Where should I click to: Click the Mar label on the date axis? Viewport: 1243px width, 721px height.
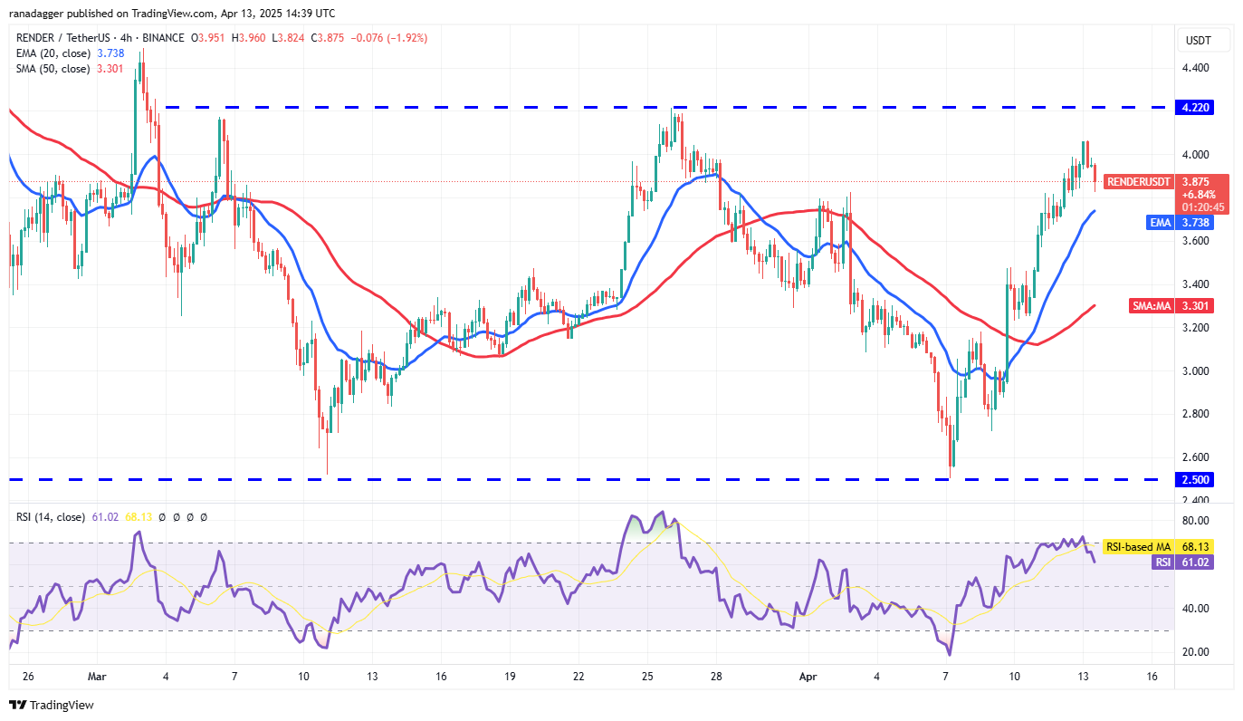tap(99, 677)
